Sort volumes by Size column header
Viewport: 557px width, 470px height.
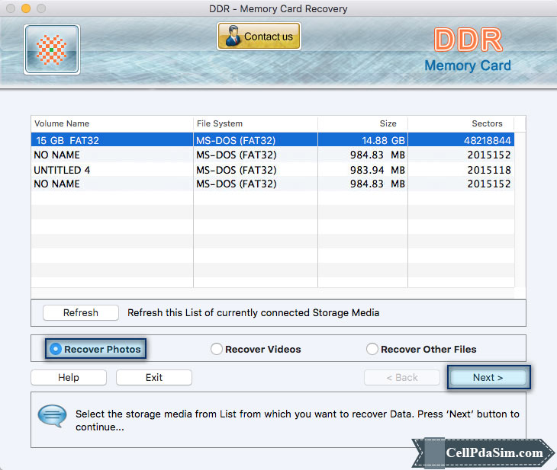(362, 123)
